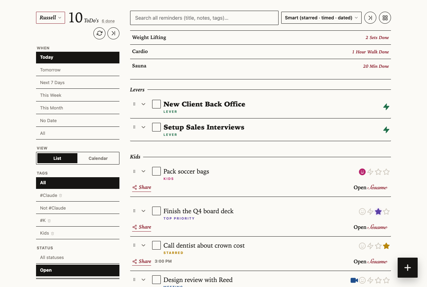Click the green lightning bolt on Setup Sales Interviews
The image size is (427, 287).
(x=386, y=130)
